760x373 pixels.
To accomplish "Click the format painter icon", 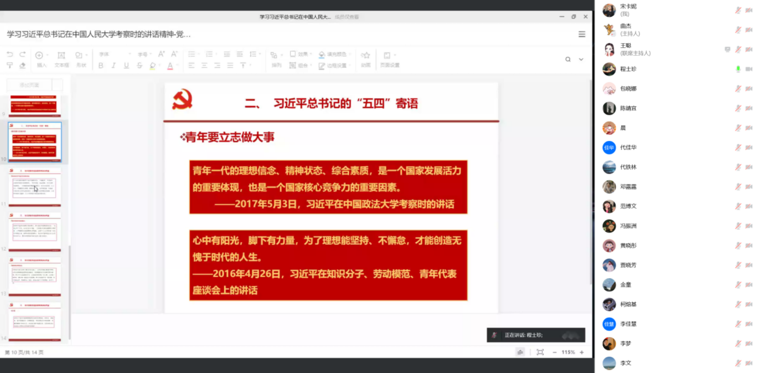I will tap(10, 66).
